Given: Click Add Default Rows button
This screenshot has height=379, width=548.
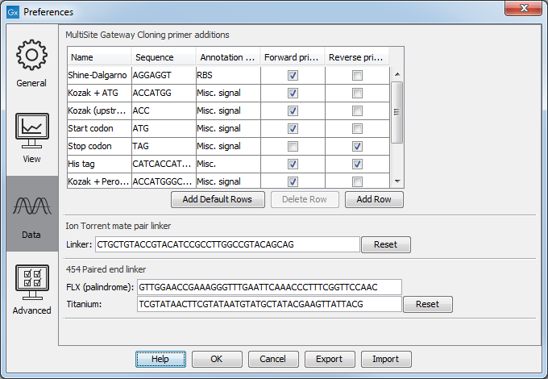Looking at the screenshot, I should click(218, 199).
